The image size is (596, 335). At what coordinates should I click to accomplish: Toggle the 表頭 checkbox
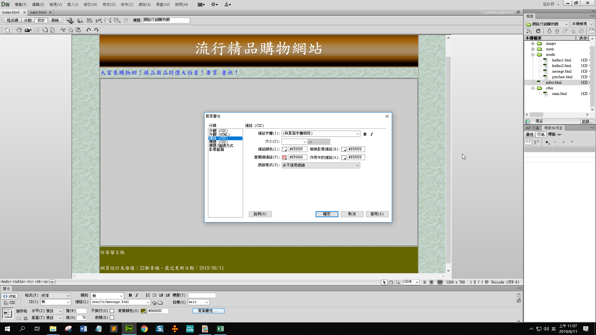click(112, 318)
